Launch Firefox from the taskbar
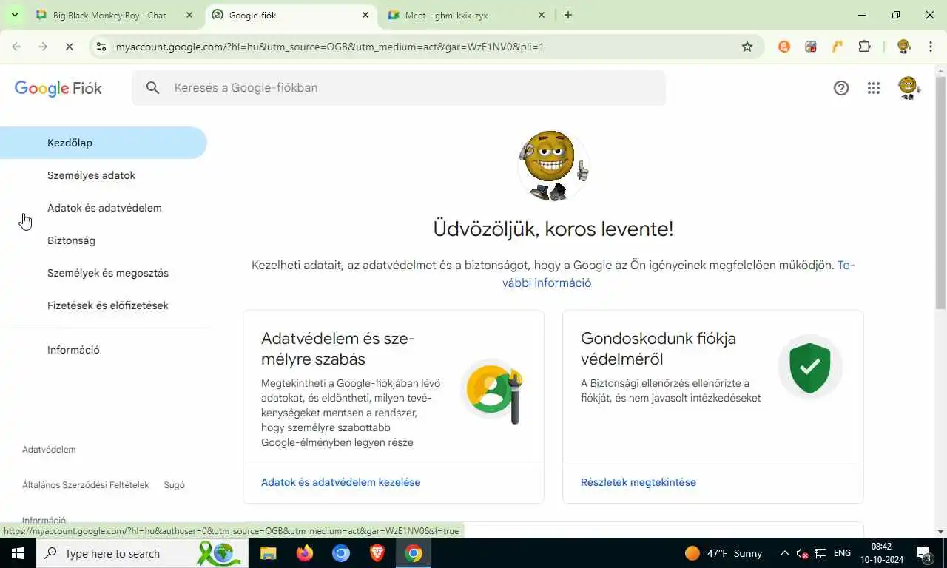Viewport: 947px width, 568px height. (304, 553)
